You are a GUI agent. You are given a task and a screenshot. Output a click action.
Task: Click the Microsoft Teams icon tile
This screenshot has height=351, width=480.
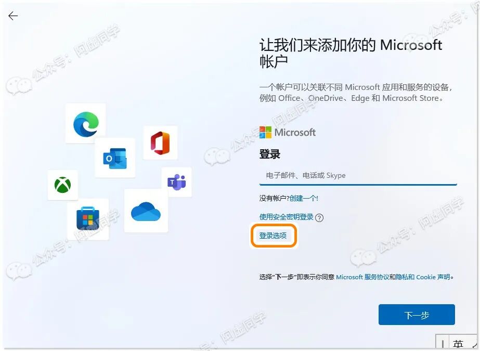177,182
